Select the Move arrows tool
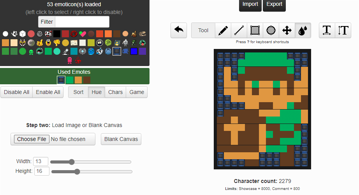The height and width of the screenshot is (195, 359). click(x=287, y=30)
